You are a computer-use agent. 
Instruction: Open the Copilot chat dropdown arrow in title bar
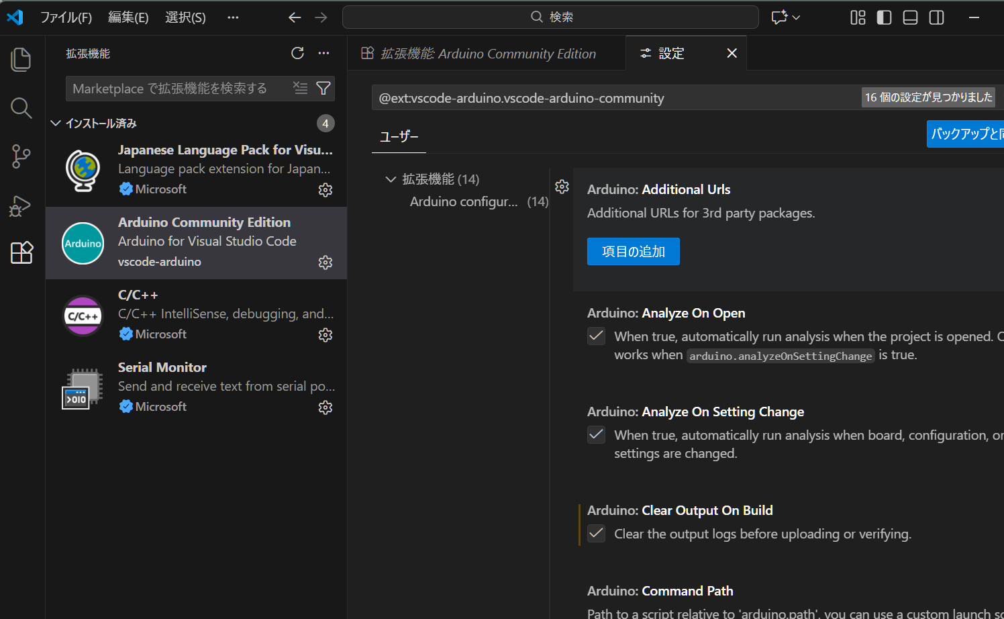click(797, 17)
